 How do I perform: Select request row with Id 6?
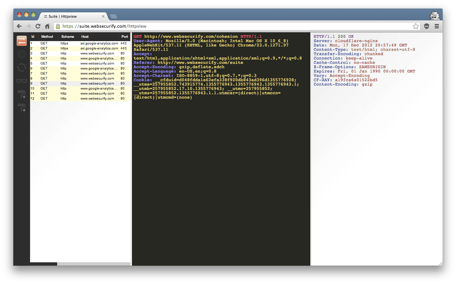80,68
